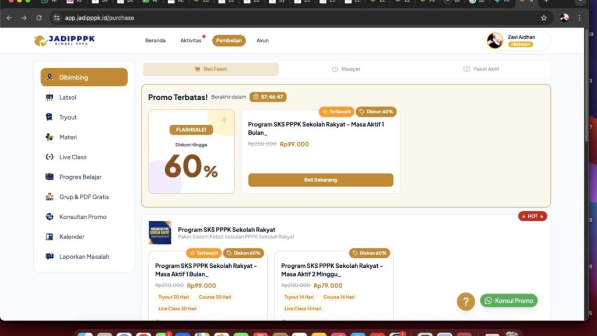Open Akun in top navigation
Image resolution: width=597 pixels, height=336 pixels.
tap(262, 40)
